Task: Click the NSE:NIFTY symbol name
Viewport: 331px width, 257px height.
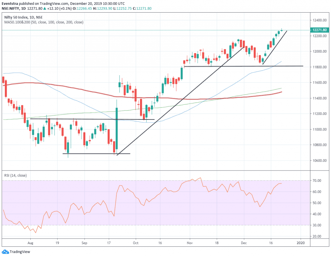Action: click(x=11, y=8)
